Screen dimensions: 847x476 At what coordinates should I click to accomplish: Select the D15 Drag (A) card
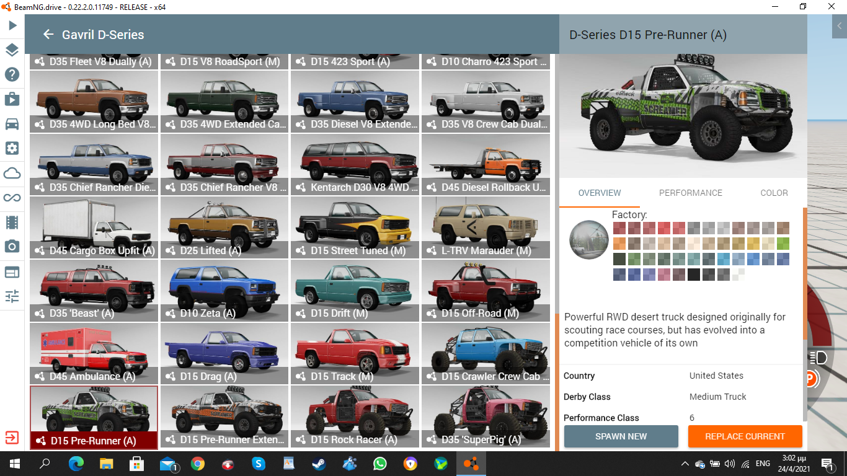(224, 353)
